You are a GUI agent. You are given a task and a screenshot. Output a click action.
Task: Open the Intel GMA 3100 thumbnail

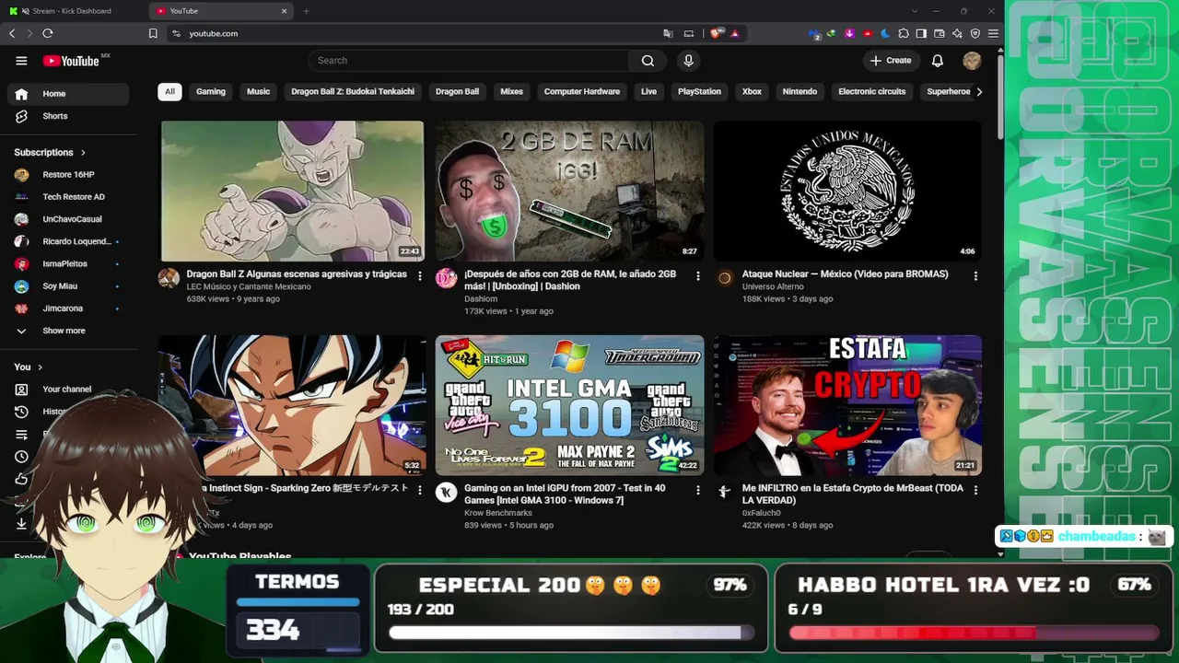point(569,405)
